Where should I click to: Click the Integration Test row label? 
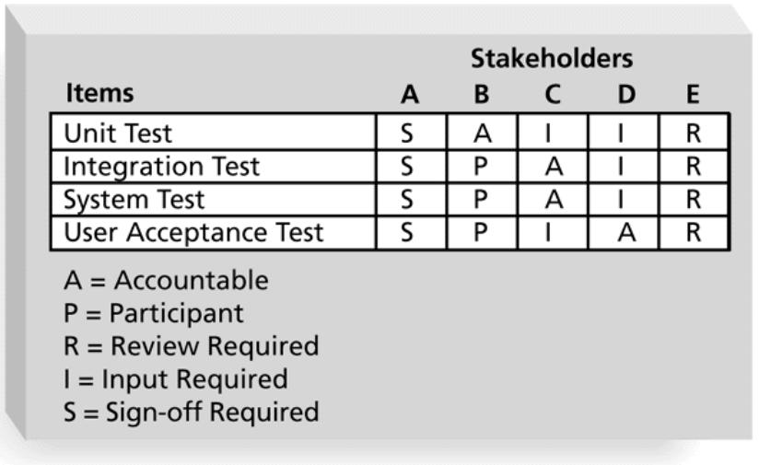[162, 167]
